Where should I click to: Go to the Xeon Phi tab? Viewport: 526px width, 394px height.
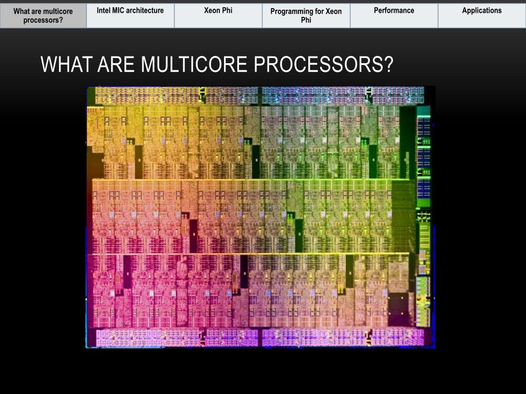coord(218,16)
